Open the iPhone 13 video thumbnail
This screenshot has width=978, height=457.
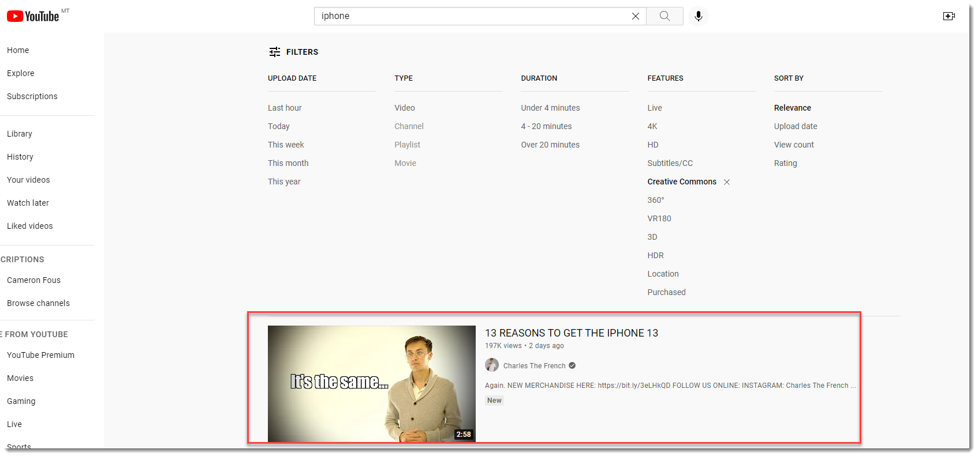tap(372, 384)
